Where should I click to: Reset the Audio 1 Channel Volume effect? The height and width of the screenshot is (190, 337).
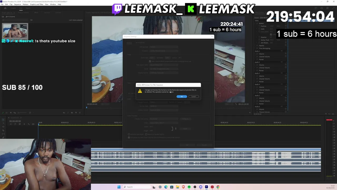[x=286, y=56]
